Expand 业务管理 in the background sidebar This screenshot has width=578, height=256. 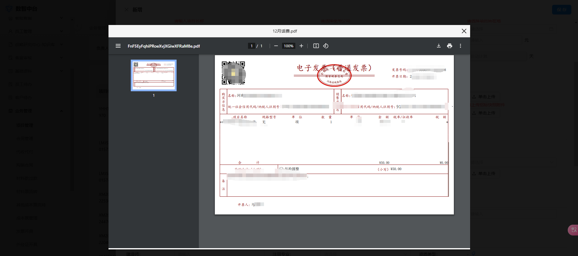tap(36, 111)
